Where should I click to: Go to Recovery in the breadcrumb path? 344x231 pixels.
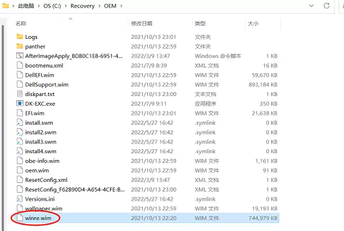tap(83, 6)
